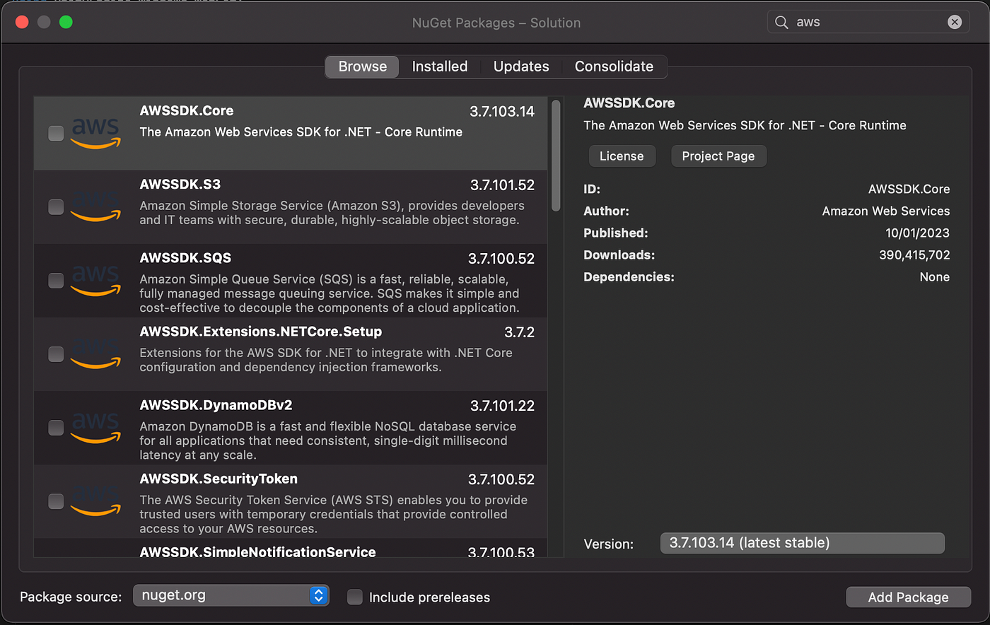The height and width of the screenshot is (625, 990).
Task: Select the AWSSDK.S3 package title
Action: point(180,185)
